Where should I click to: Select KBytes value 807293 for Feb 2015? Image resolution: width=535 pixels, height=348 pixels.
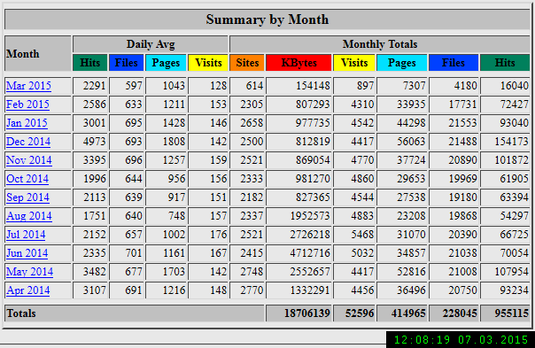(x=313, y=104)
